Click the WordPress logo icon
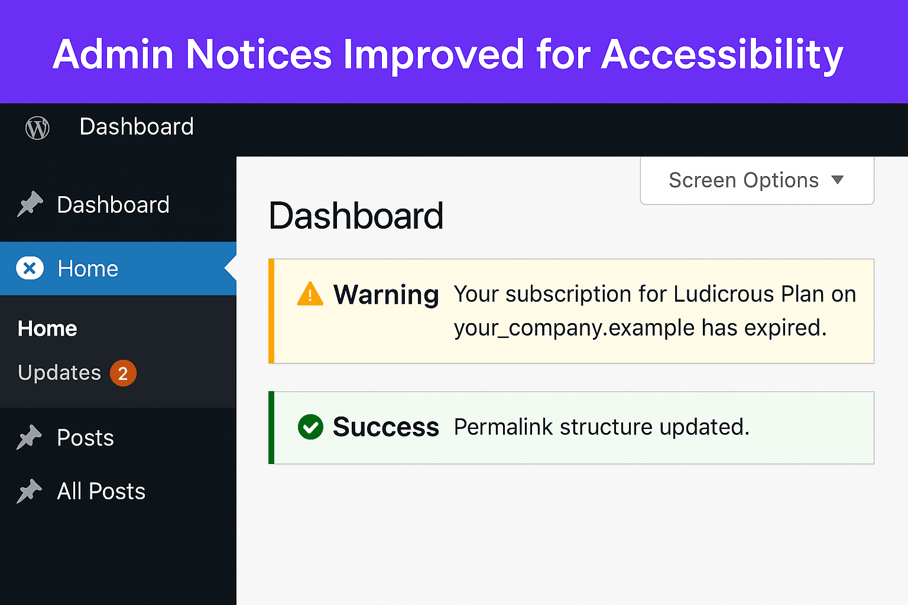This screenshot has width=908, height=605. click(x=37, y=128)
